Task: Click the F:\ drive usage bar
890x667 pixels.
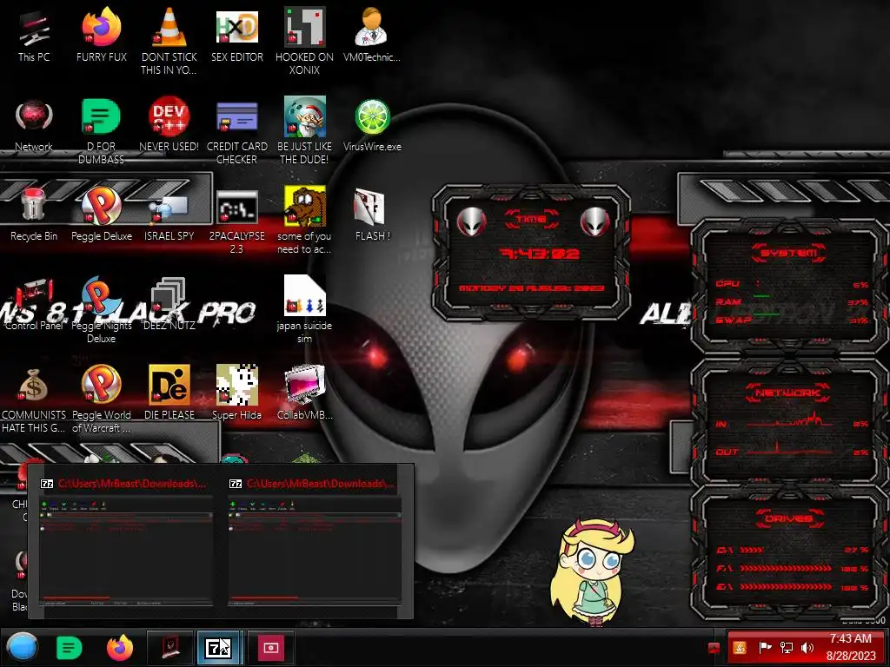Action: pyautogui.click(x=786, y=568)
